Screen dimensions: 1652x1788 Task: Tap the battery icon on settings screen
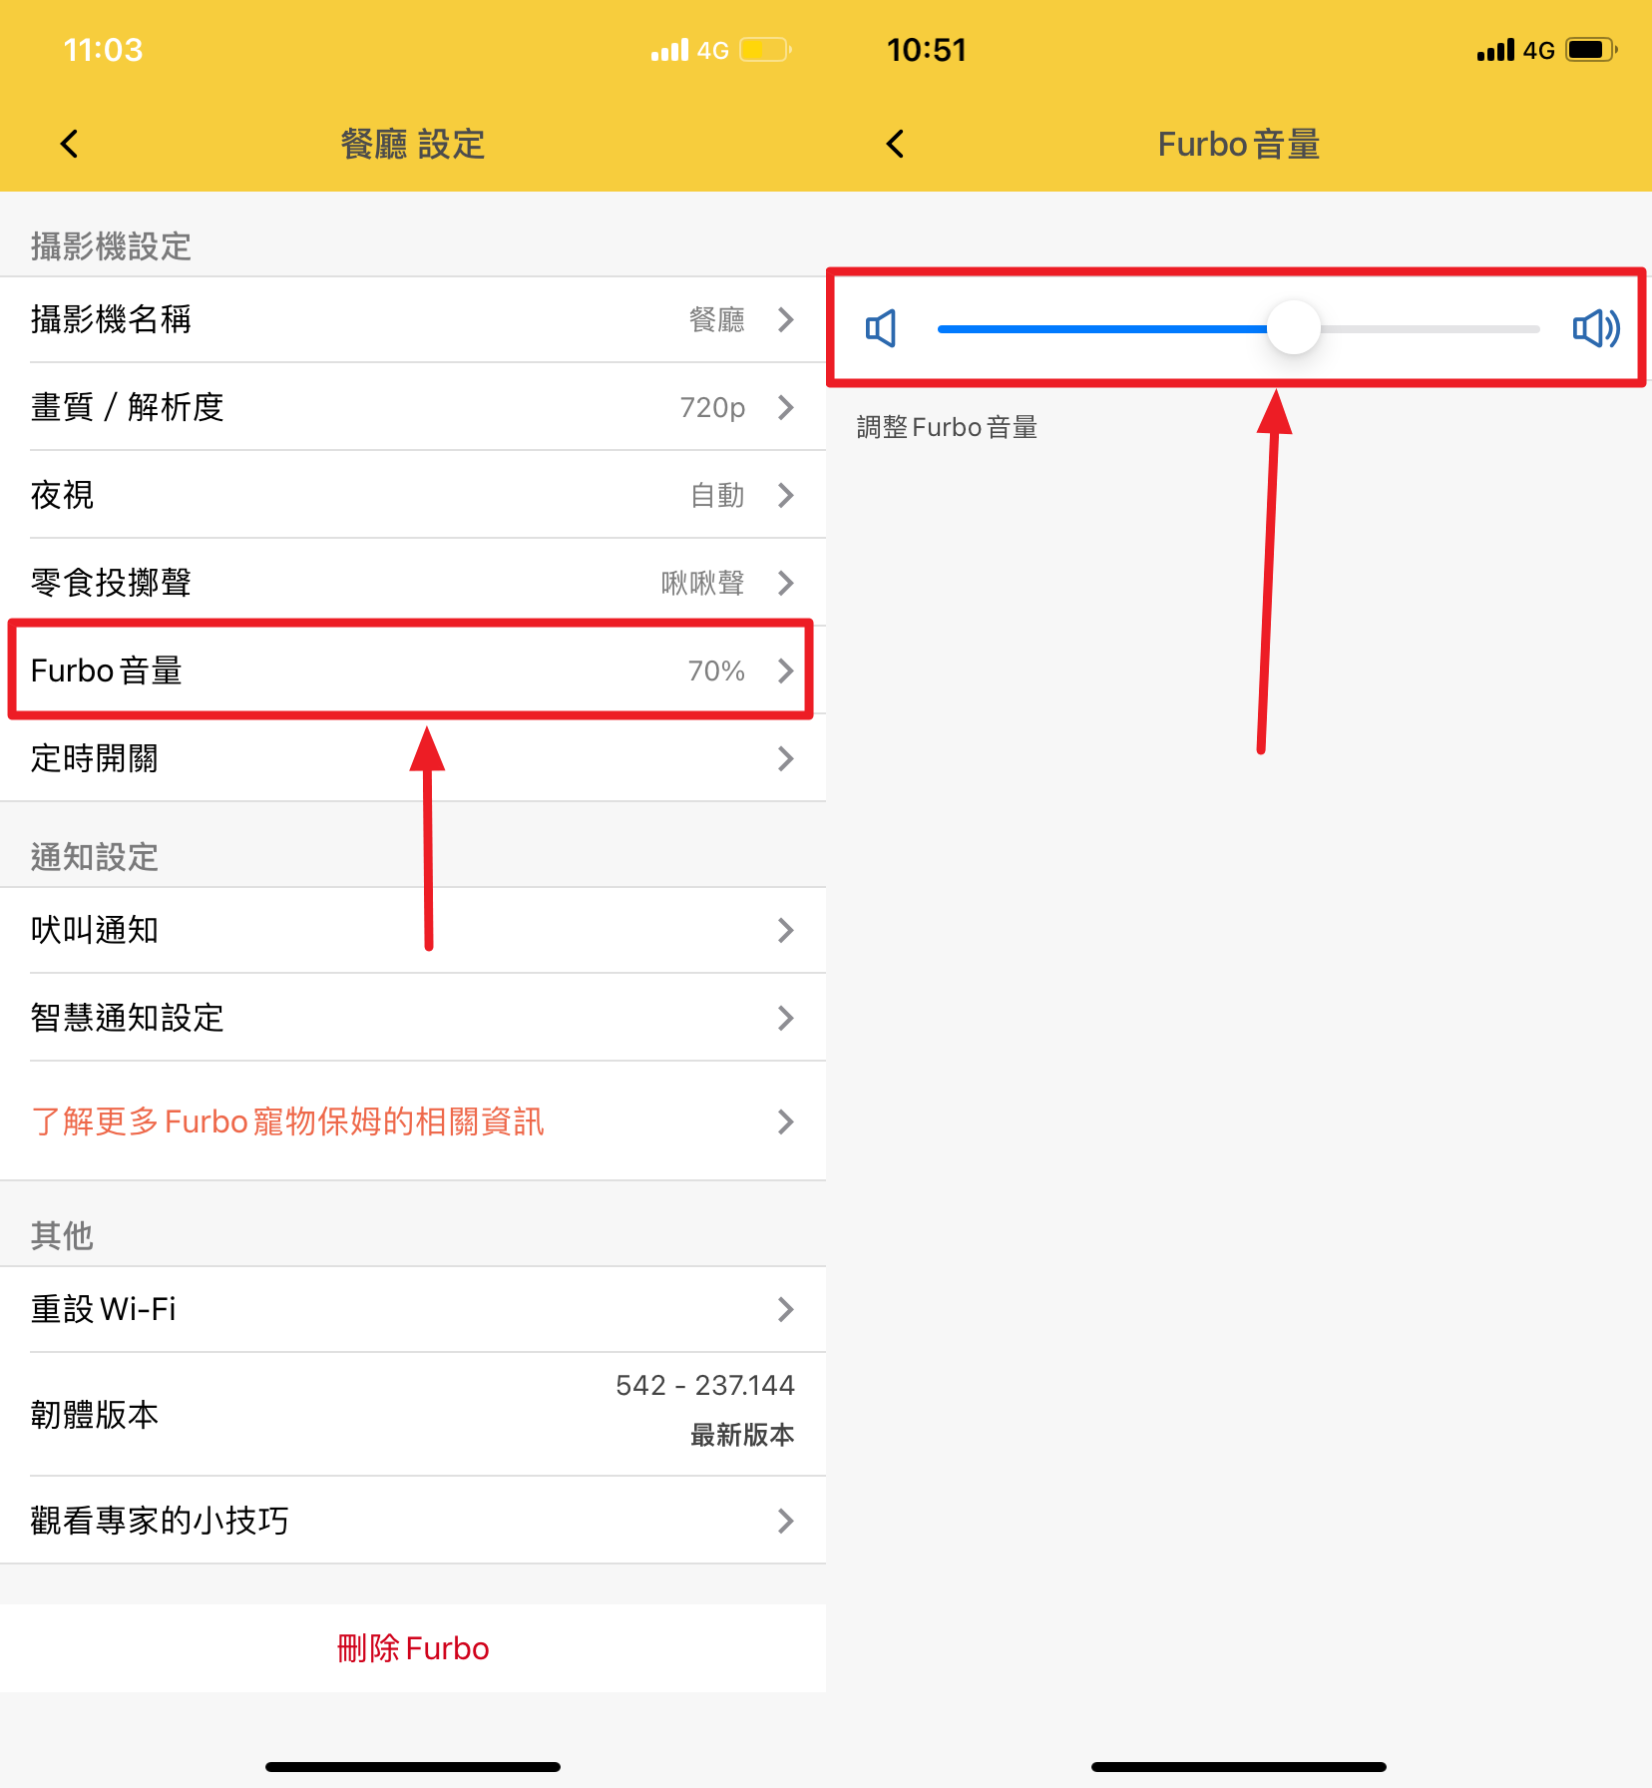point(766,49)
